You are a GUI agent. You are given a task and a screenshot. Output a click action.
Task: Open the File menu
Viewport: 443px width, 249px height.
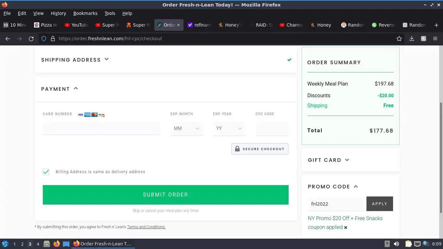pyautogui.click(x=7, y=13)
